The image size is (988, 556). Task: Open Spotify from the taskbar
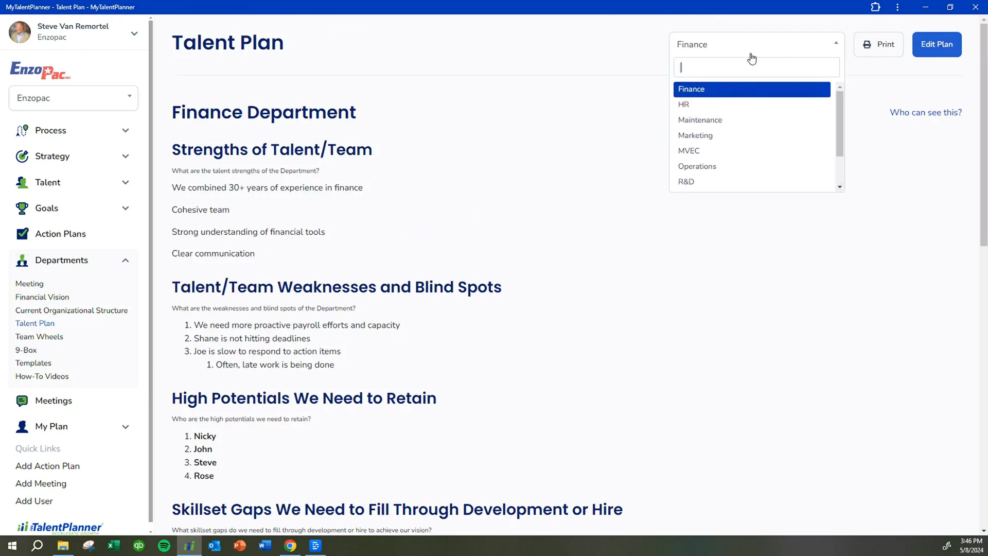click(164, 546)
